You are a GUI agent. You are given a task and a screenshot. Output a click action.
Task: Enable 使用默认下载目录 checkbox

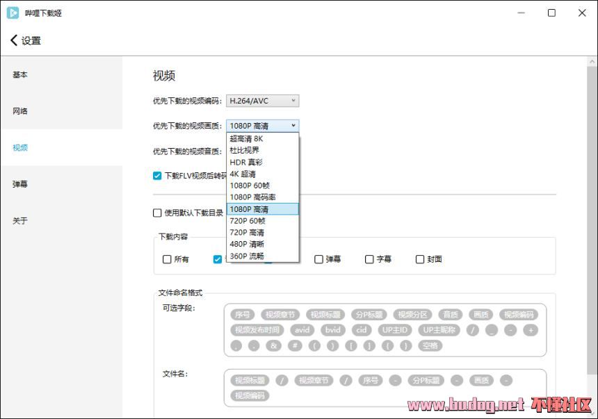coord(157,213)
